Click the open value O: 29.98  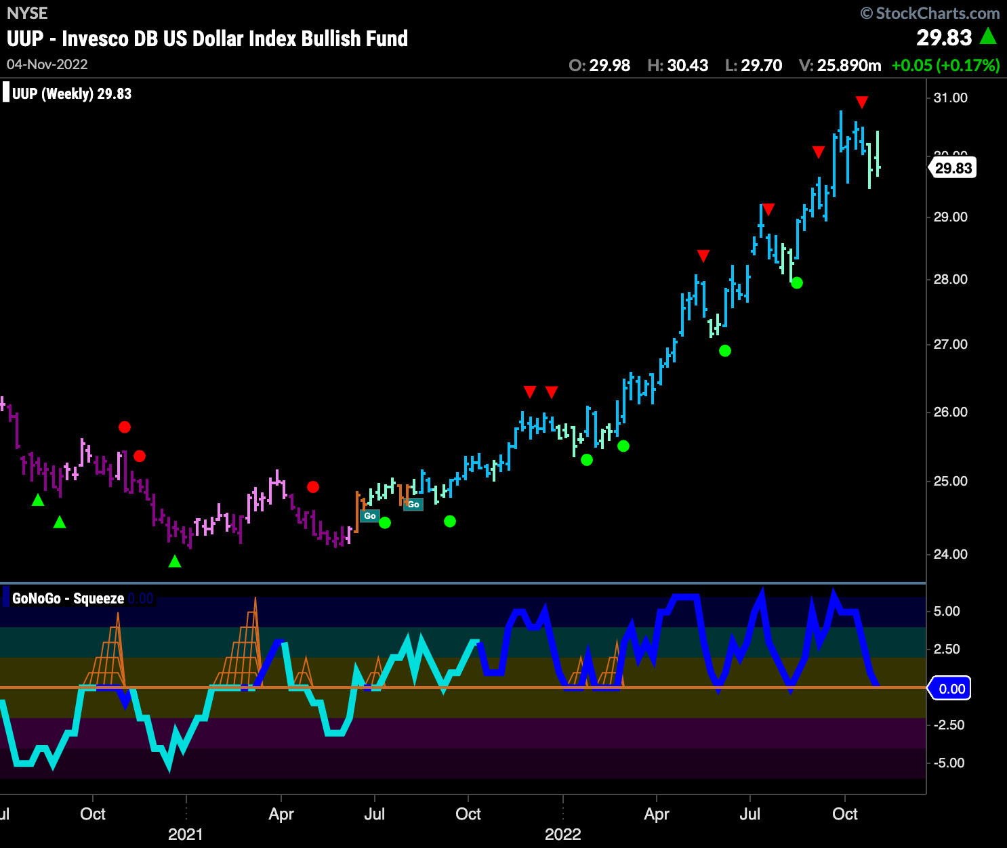[600, 66]
